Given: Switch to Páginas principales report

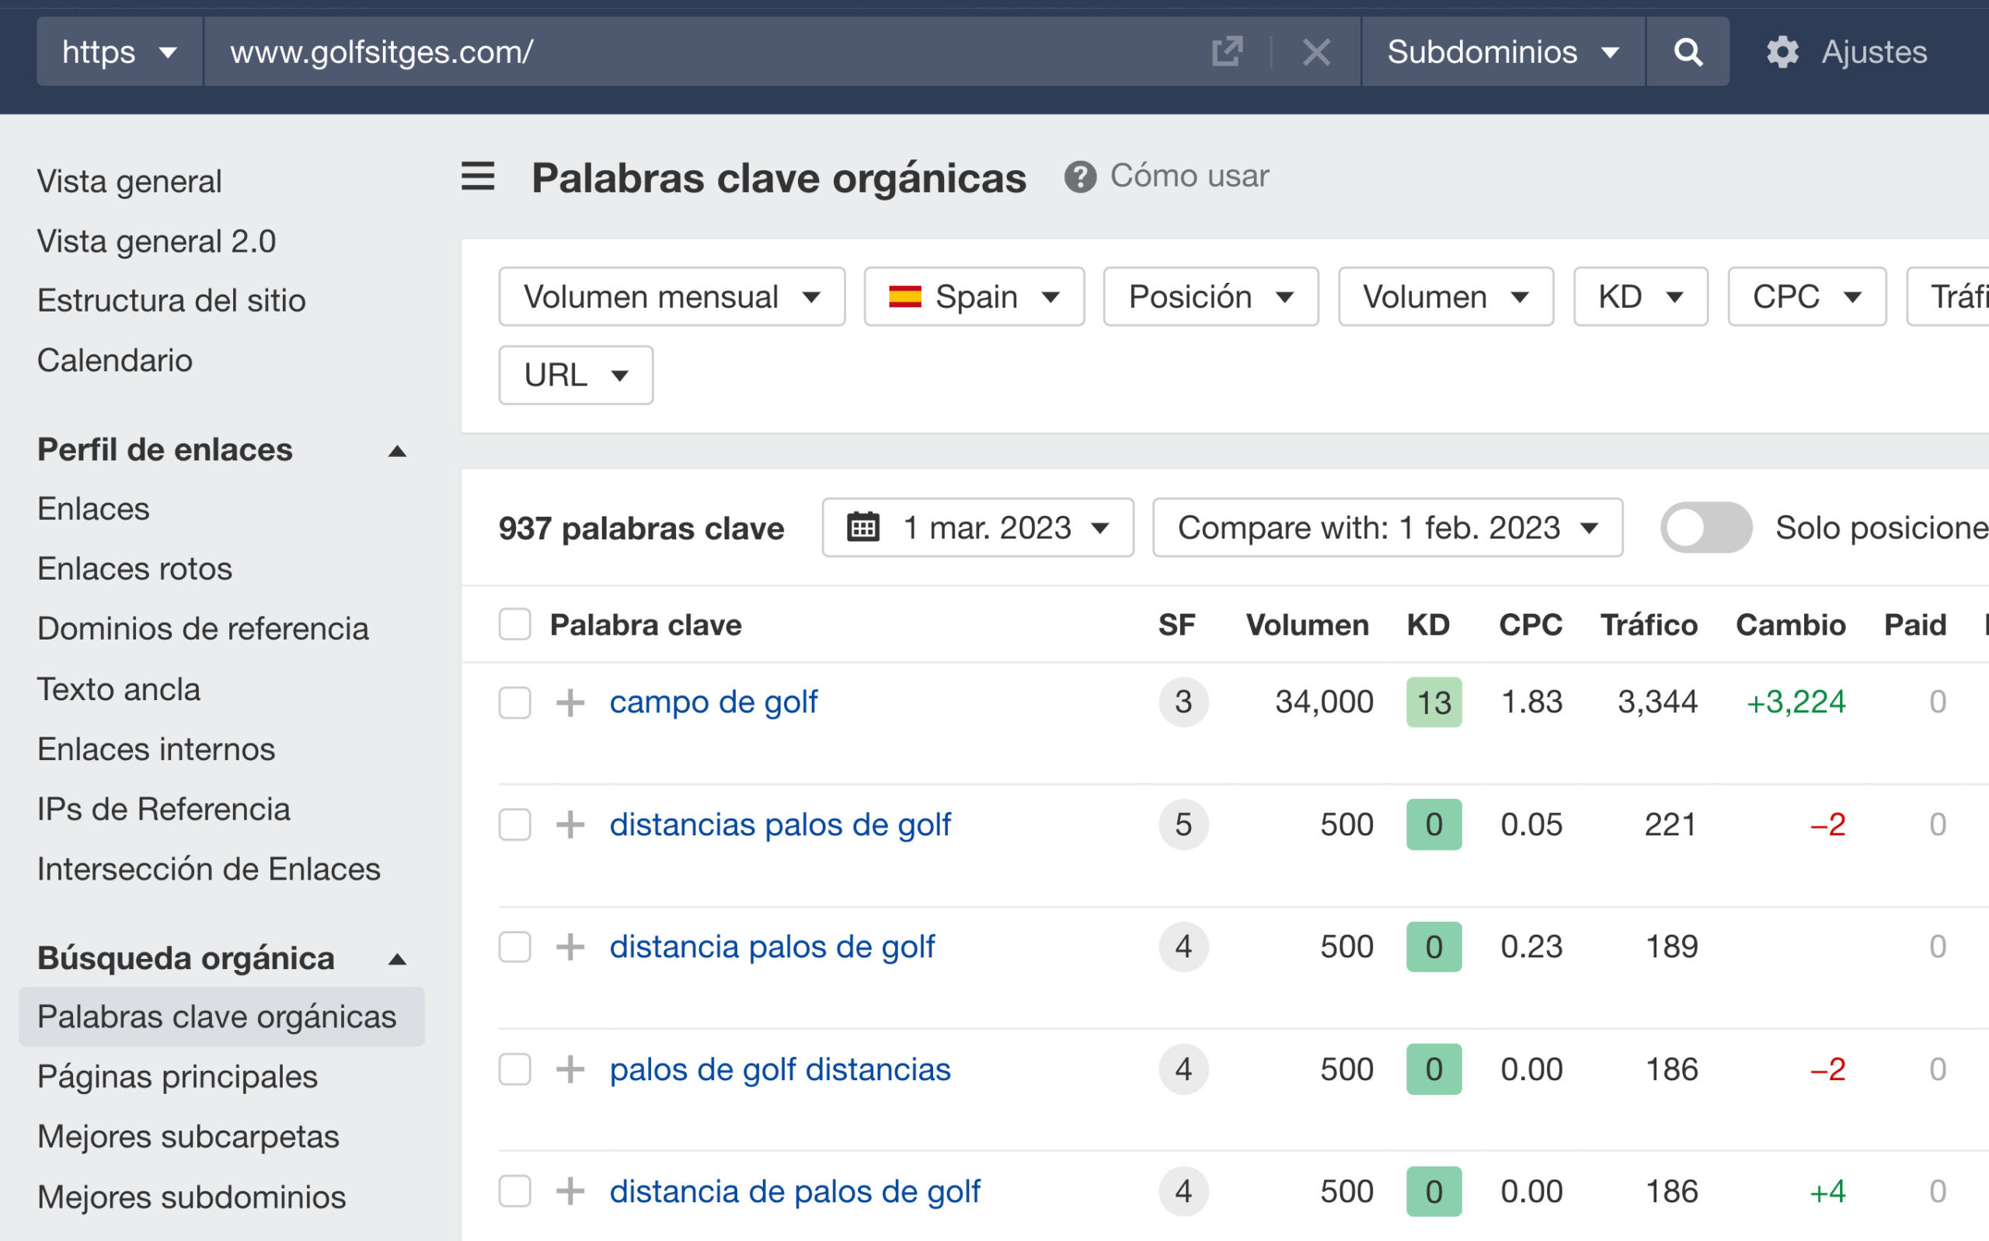Looking at the screenshot, I should coord(176,1076).
